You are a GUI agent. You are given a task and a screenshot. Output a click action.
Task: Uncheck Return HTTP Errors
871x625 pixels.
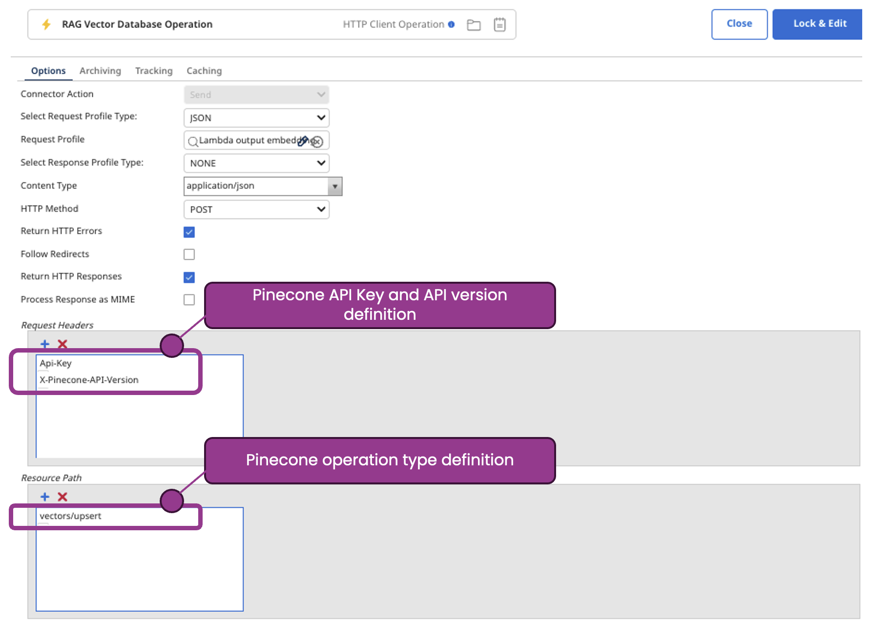(189, 232)
